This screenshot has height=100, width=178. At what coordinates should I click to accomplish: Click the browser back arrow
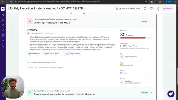(x=3, y=2)
